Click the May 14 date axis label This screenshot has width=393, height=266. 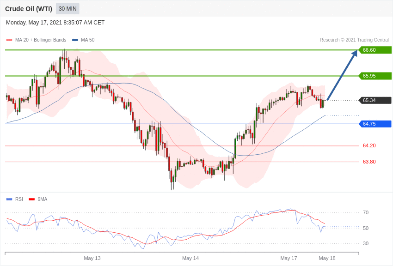190,258
